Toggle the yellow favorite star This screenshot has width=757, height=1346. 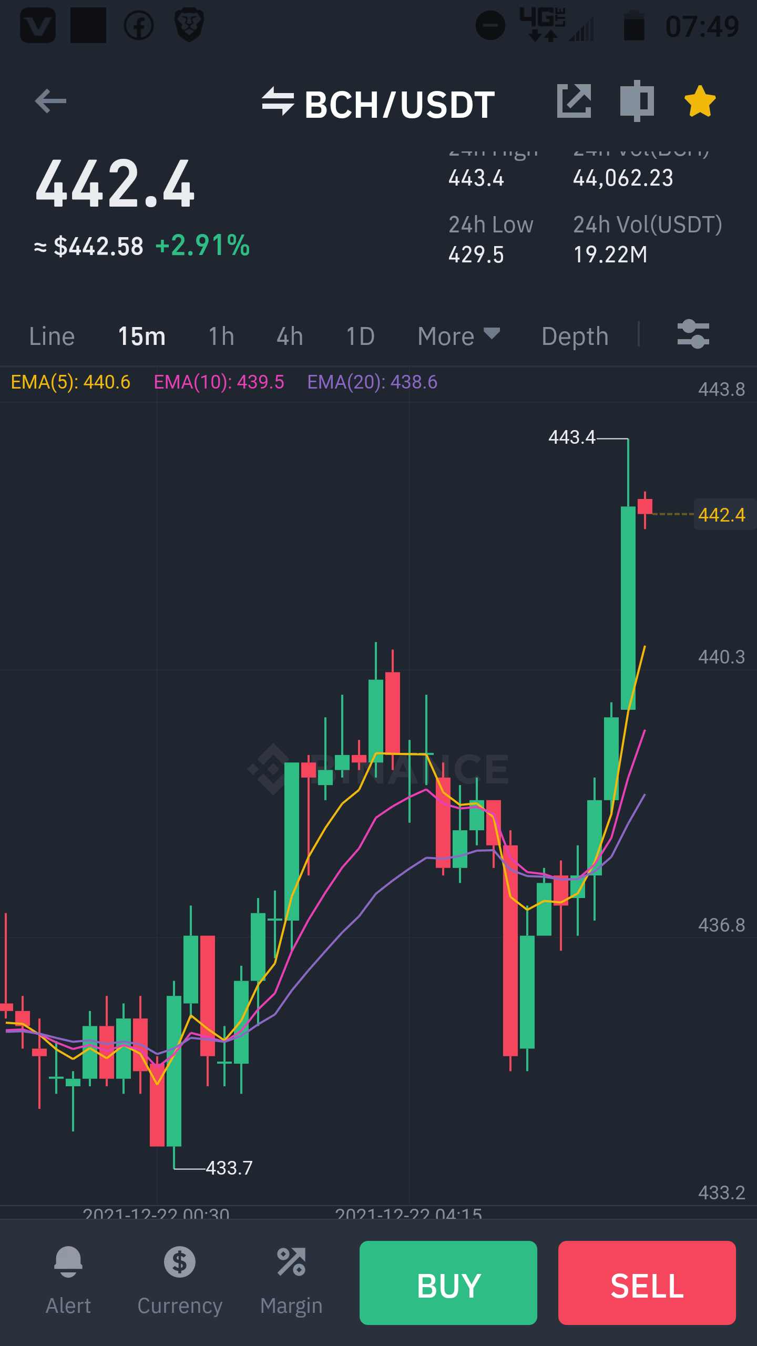click(x=700, y=101)
